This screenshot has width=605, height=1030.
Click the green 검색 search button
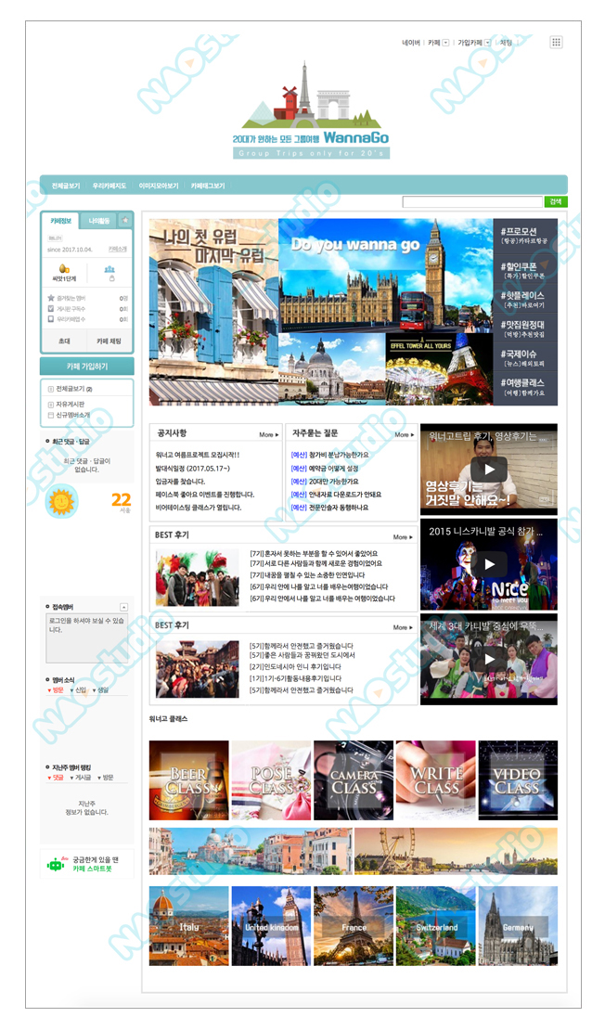coord(556,201)
